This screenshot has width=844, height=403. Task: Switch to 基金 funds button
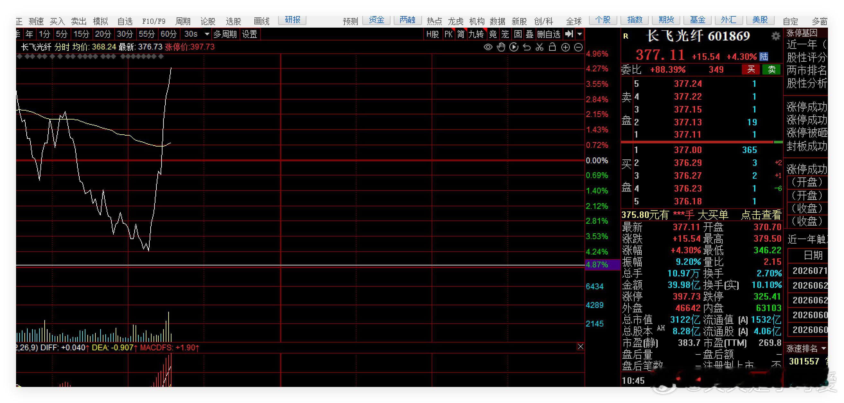(698, 20)
